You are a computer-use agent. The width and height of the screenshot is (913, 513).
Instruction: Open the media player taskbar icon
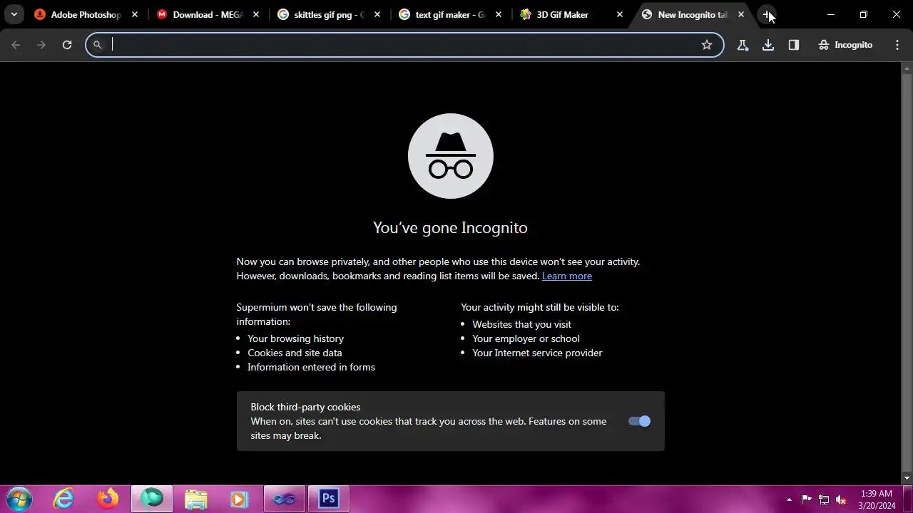pyautogui.click(x=240, y=499)
